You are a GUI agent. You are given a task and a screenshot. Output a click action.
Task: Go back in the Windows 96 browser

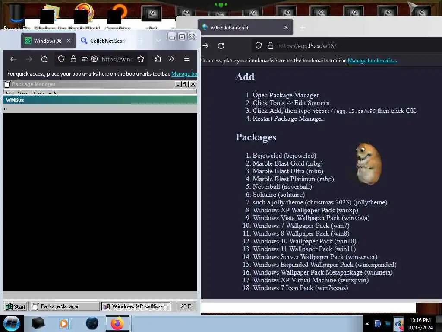tap(13, 59)
